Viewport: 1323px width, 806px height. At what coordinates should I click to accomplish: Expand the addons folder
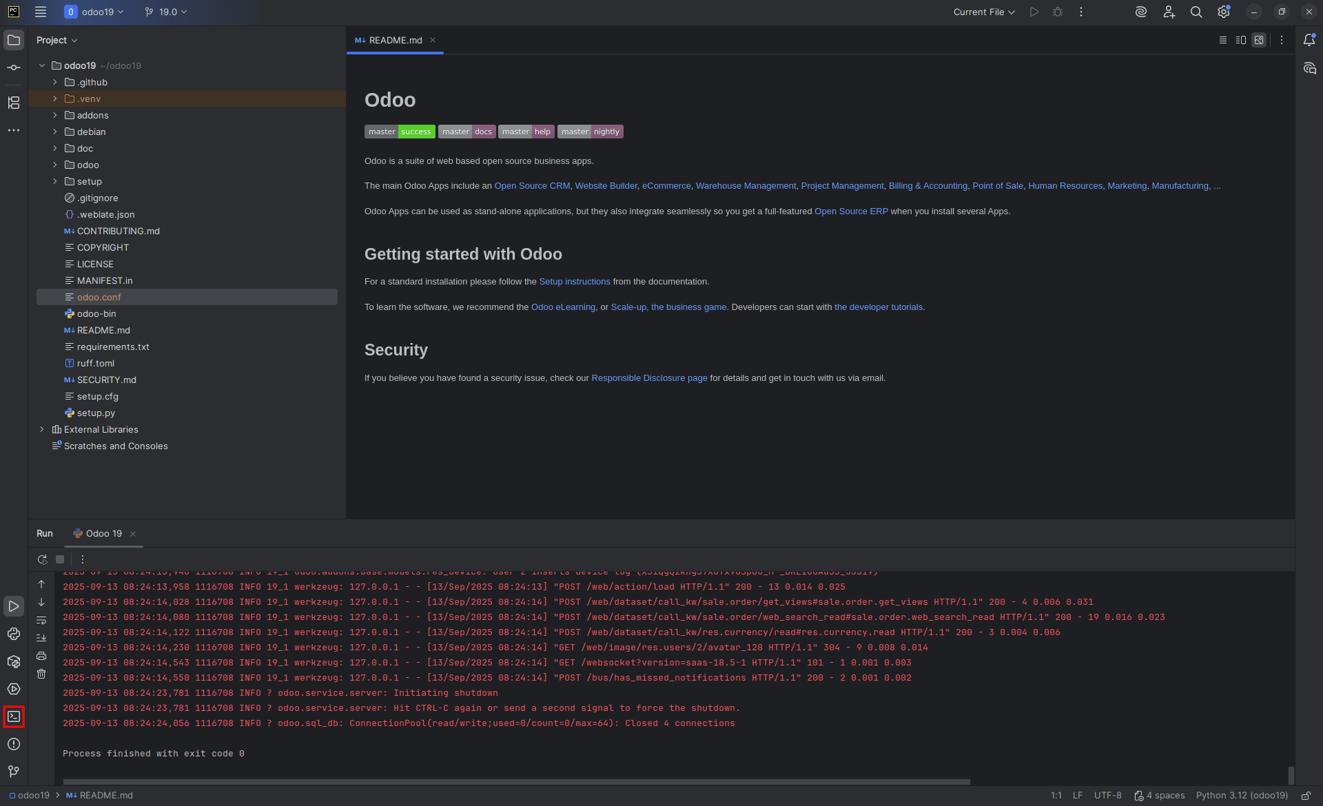pyautogui.click(x=55, y=115)
